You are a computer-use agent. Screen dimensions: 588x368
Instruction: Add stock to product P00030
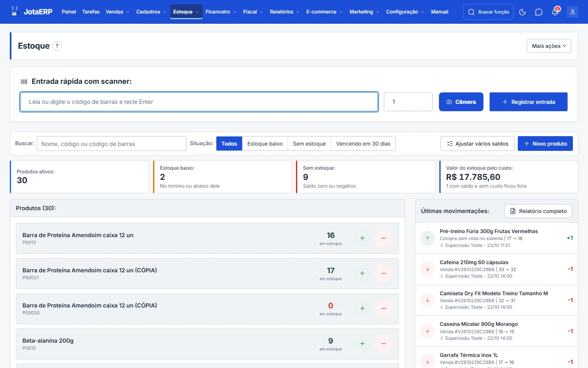[362, 309]
